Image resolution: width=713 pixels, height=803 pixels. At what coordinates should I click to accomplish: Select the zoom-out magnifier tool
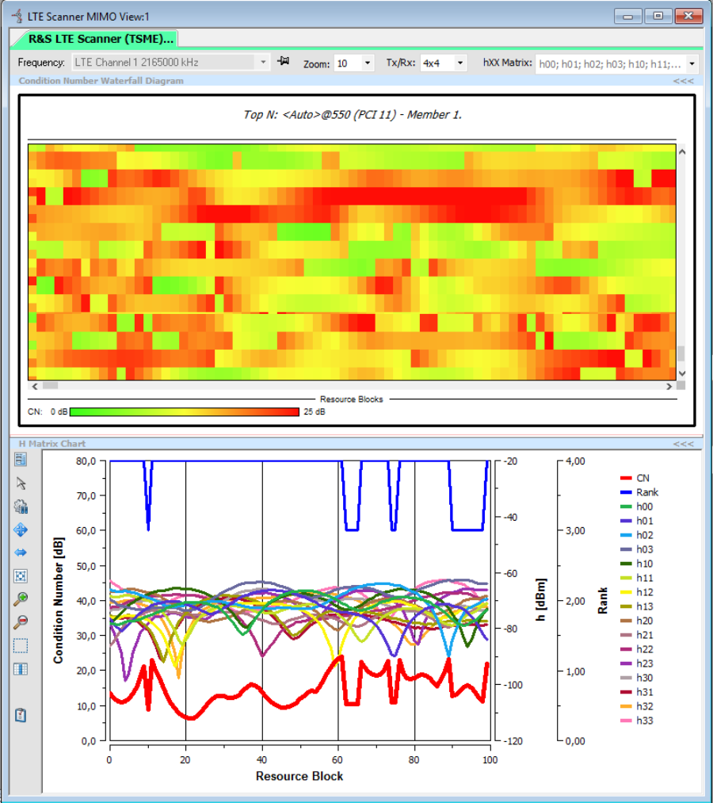pyautogui.click(x=20, y=622)
